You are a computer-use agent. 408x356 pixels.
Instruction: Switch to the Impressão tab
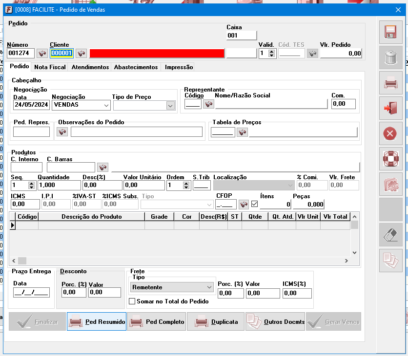point(179,67)
